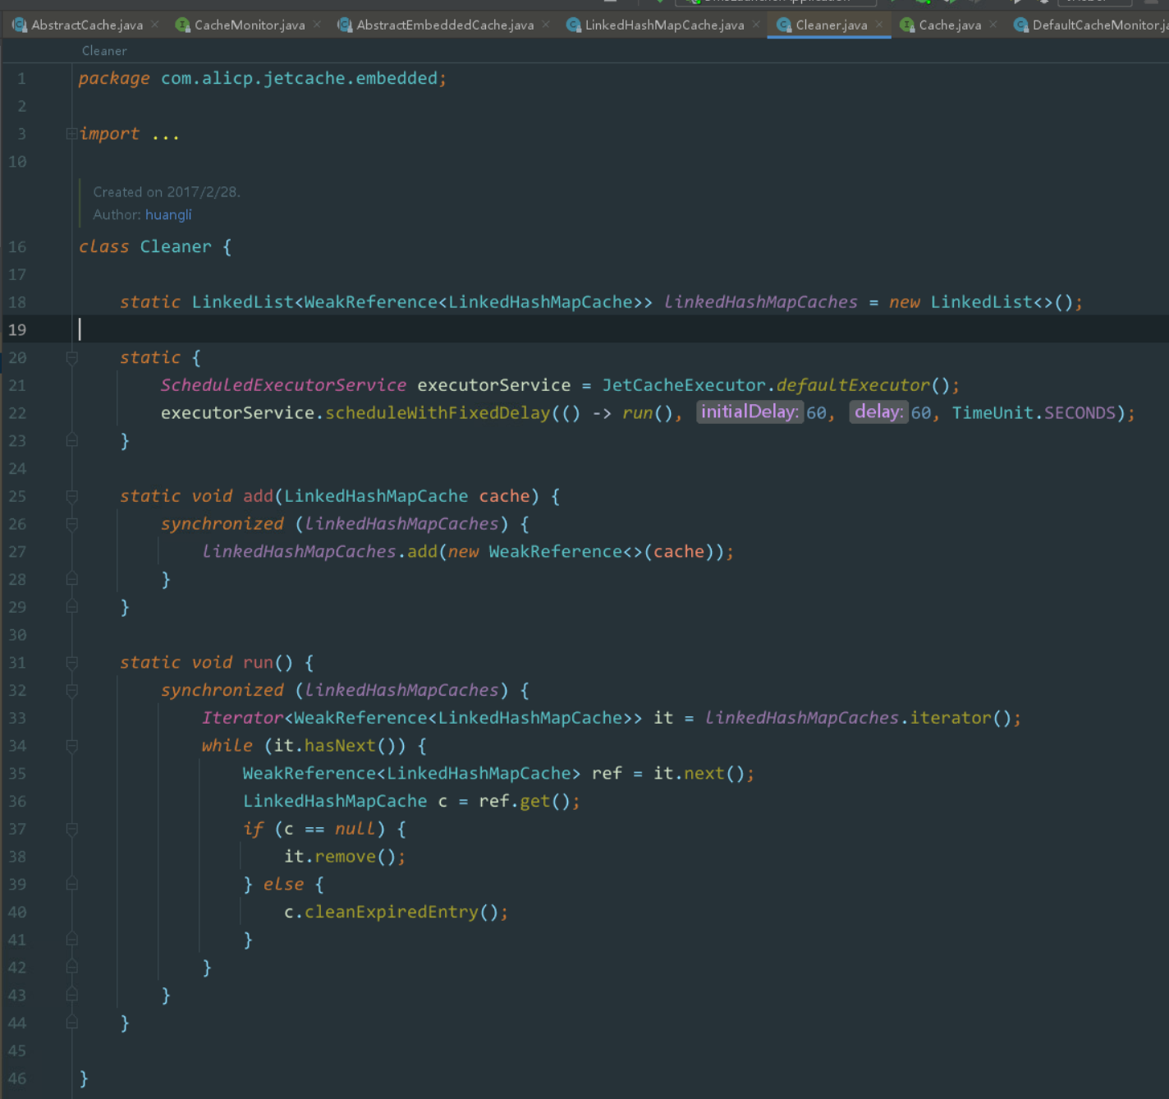Click the delay parameter hint
Viewport: 1169px width, 1099px height.
point(878,412)
